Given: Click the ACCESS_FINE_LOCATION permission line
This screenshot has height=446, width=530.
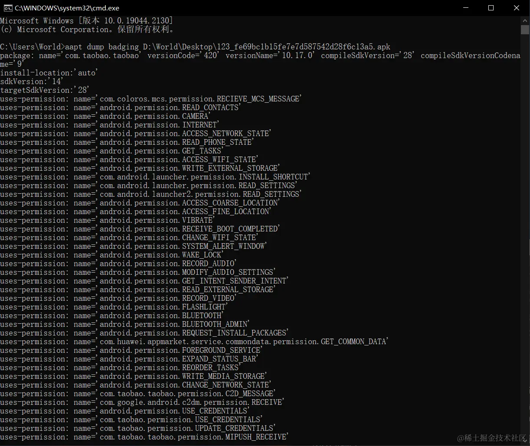Looking at the screenshot, I should 136,212.
